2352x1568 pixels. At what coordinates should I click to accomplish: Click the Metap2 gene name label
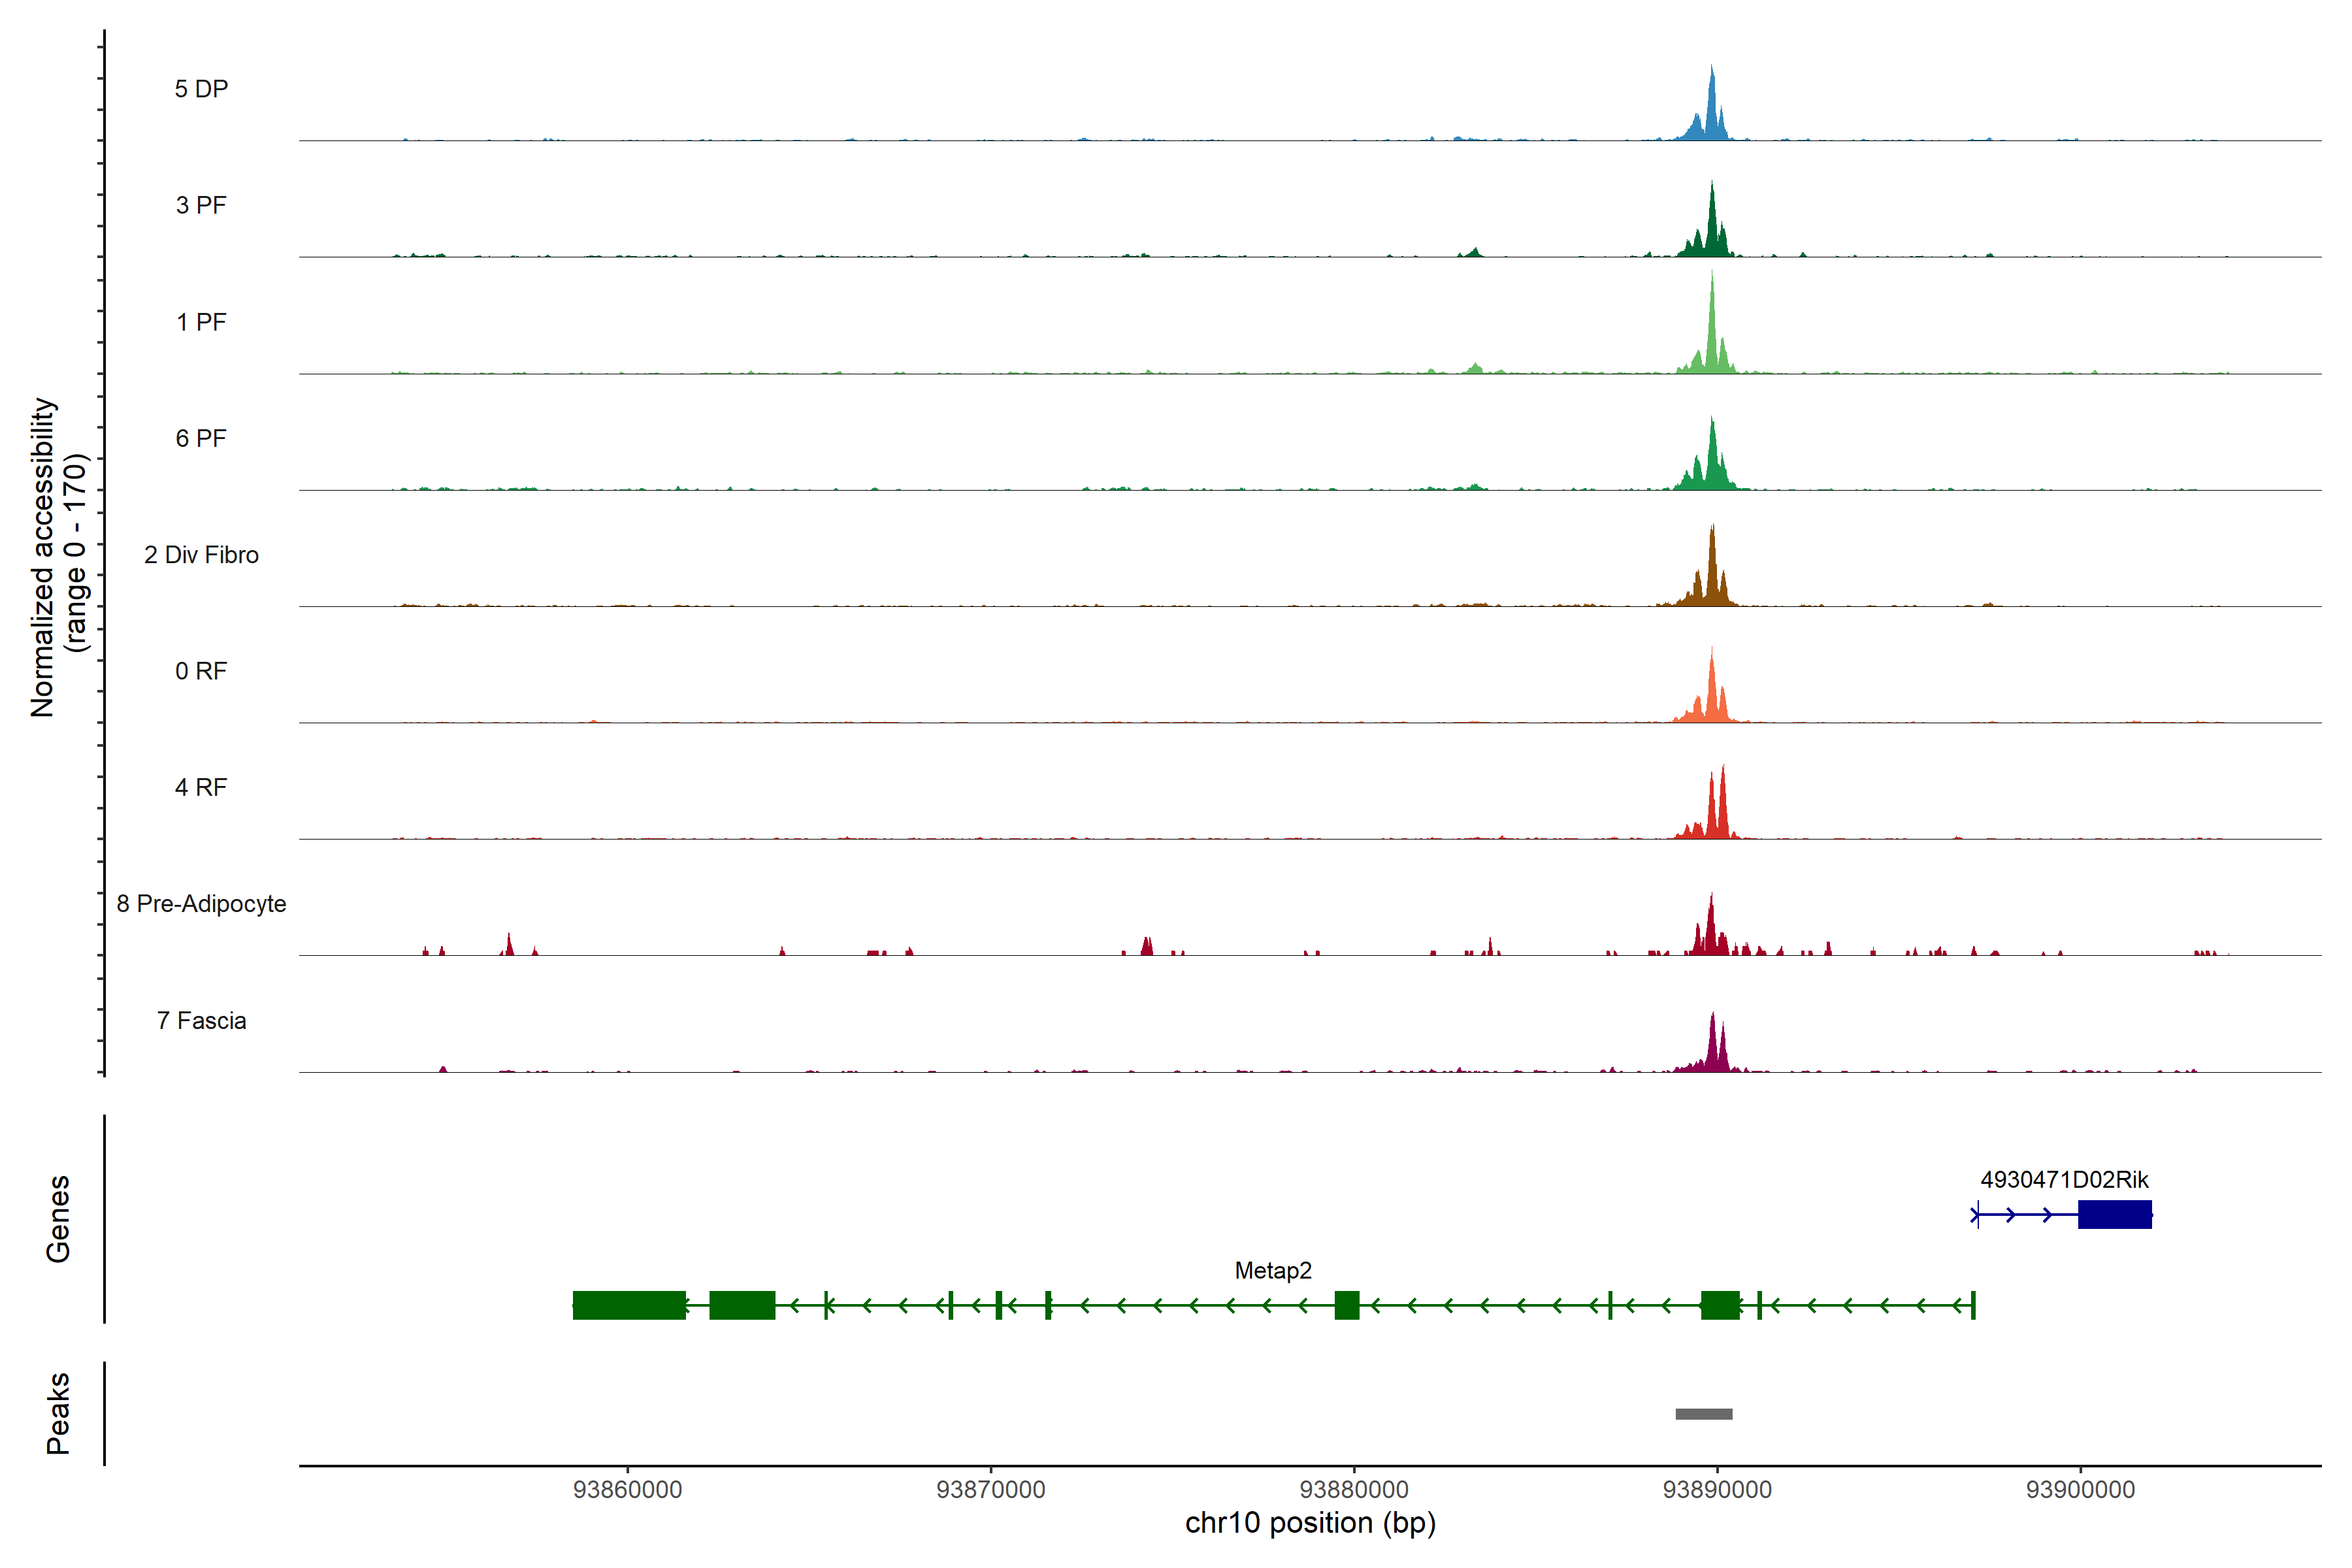(1272, 1270)
